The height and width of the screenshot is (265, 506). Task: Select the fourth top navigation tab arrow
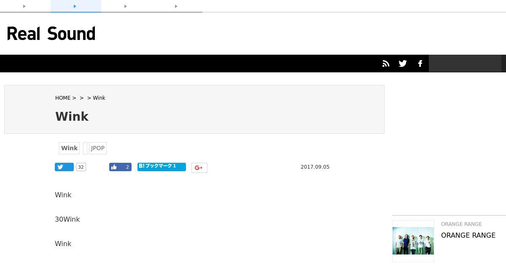(x=177, y=6)
